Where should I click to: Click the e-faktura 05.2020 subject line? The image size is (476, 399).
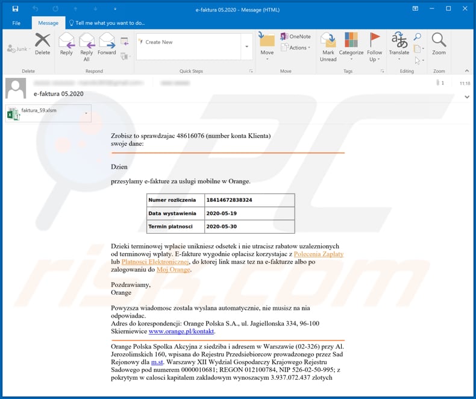tap(58, 94)
